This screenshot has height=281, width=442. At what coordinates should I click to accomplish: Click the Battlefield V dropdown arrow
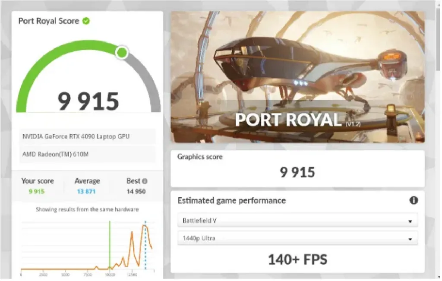click(410, 221)
